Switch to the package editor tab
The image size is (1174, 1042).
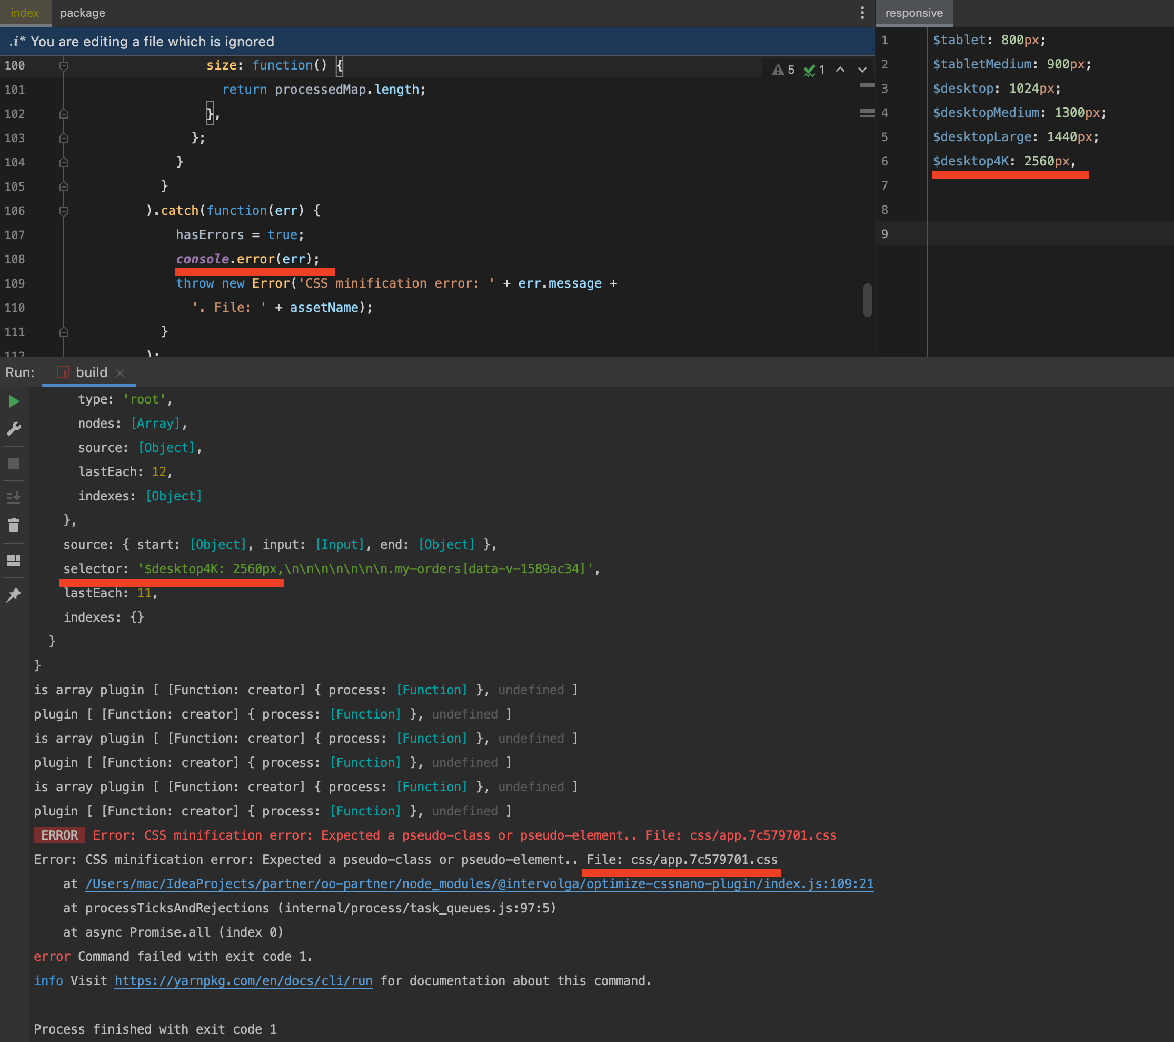[x=82, y=13]
